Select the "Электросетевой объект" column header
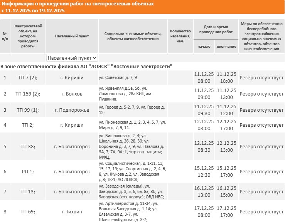This screenshot has width=285, height=223. pyautogui.click(x=28, y=36)
